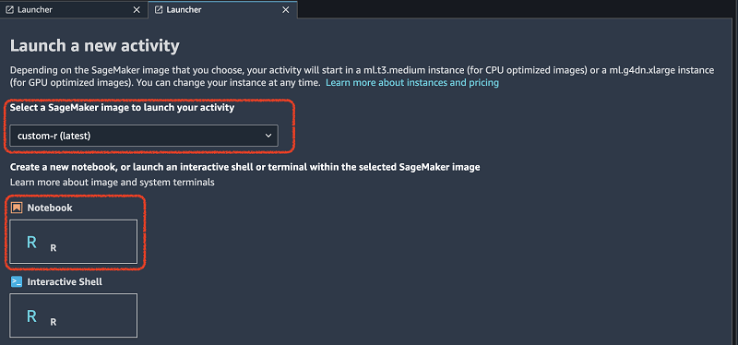The width and height of the screenshot is (738, 345).
Task: Click the orange Notebook section icon
Action: (x=17, y=208)
